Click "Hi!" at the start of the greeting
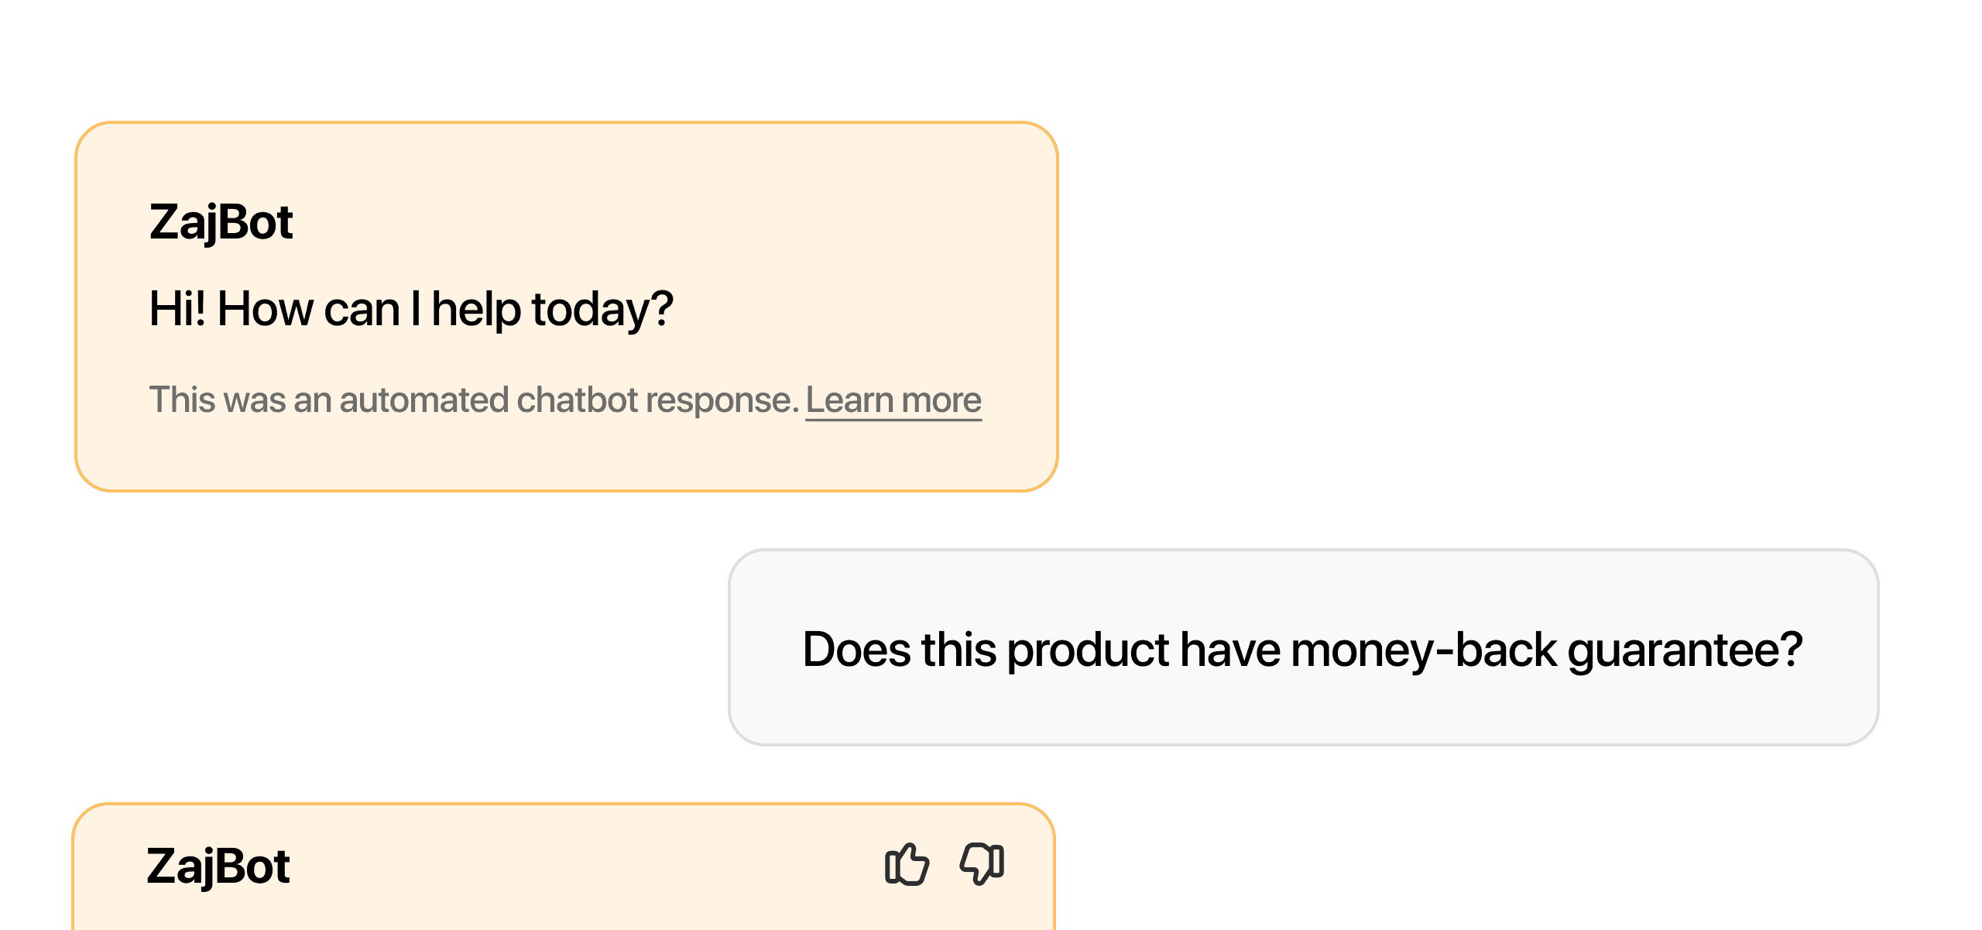Image resolution: width=1982 pixels, height=930 pixels. 177,308
